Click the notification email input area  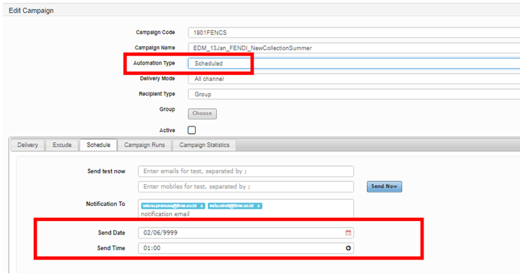245,213
